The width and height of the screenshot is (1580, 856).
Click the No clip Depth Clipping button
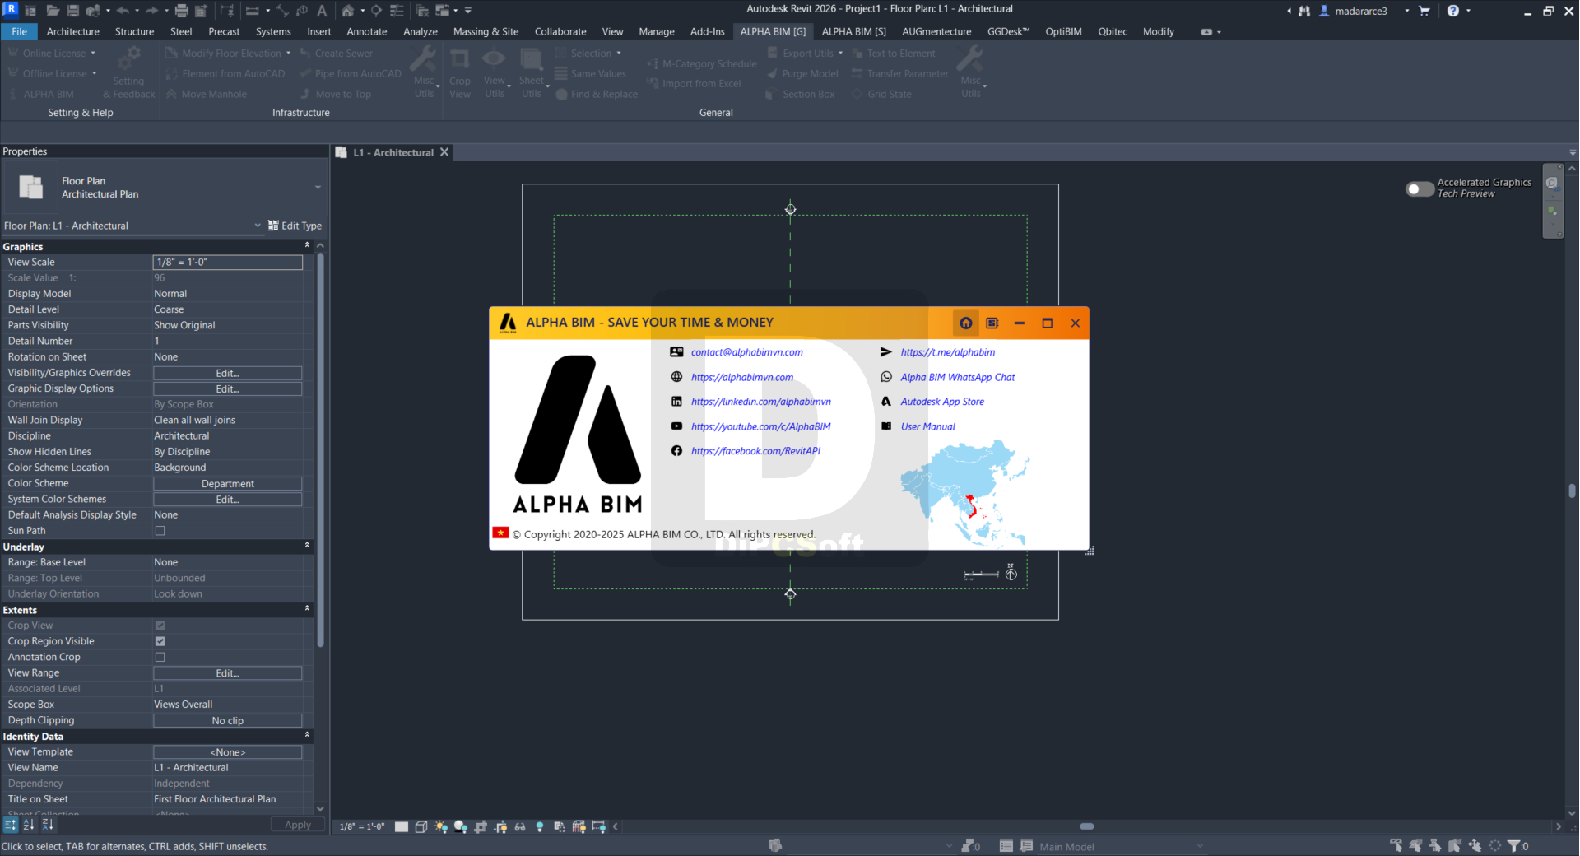228,721
